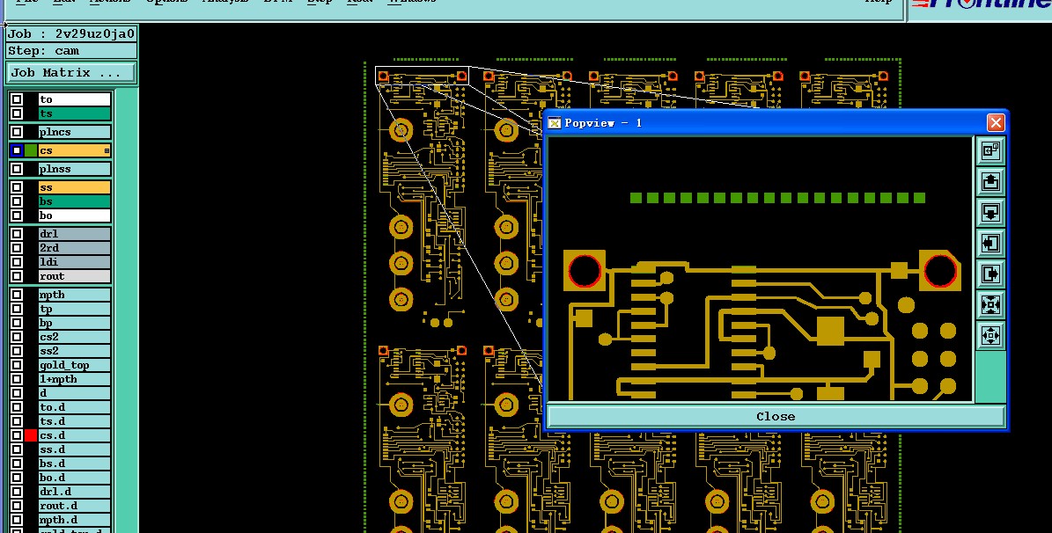Select the layer name cs2
This screenshot has height=533, width=1052.
pyautogui.click(x=75, y=337)
